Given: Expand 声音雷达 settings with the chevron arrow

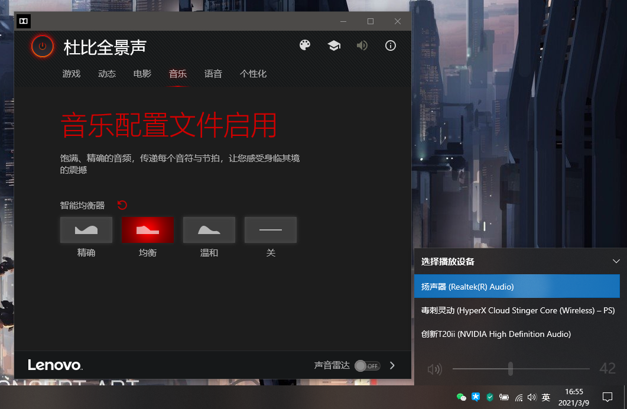Looking at the screenshot, I should [392, 365].
